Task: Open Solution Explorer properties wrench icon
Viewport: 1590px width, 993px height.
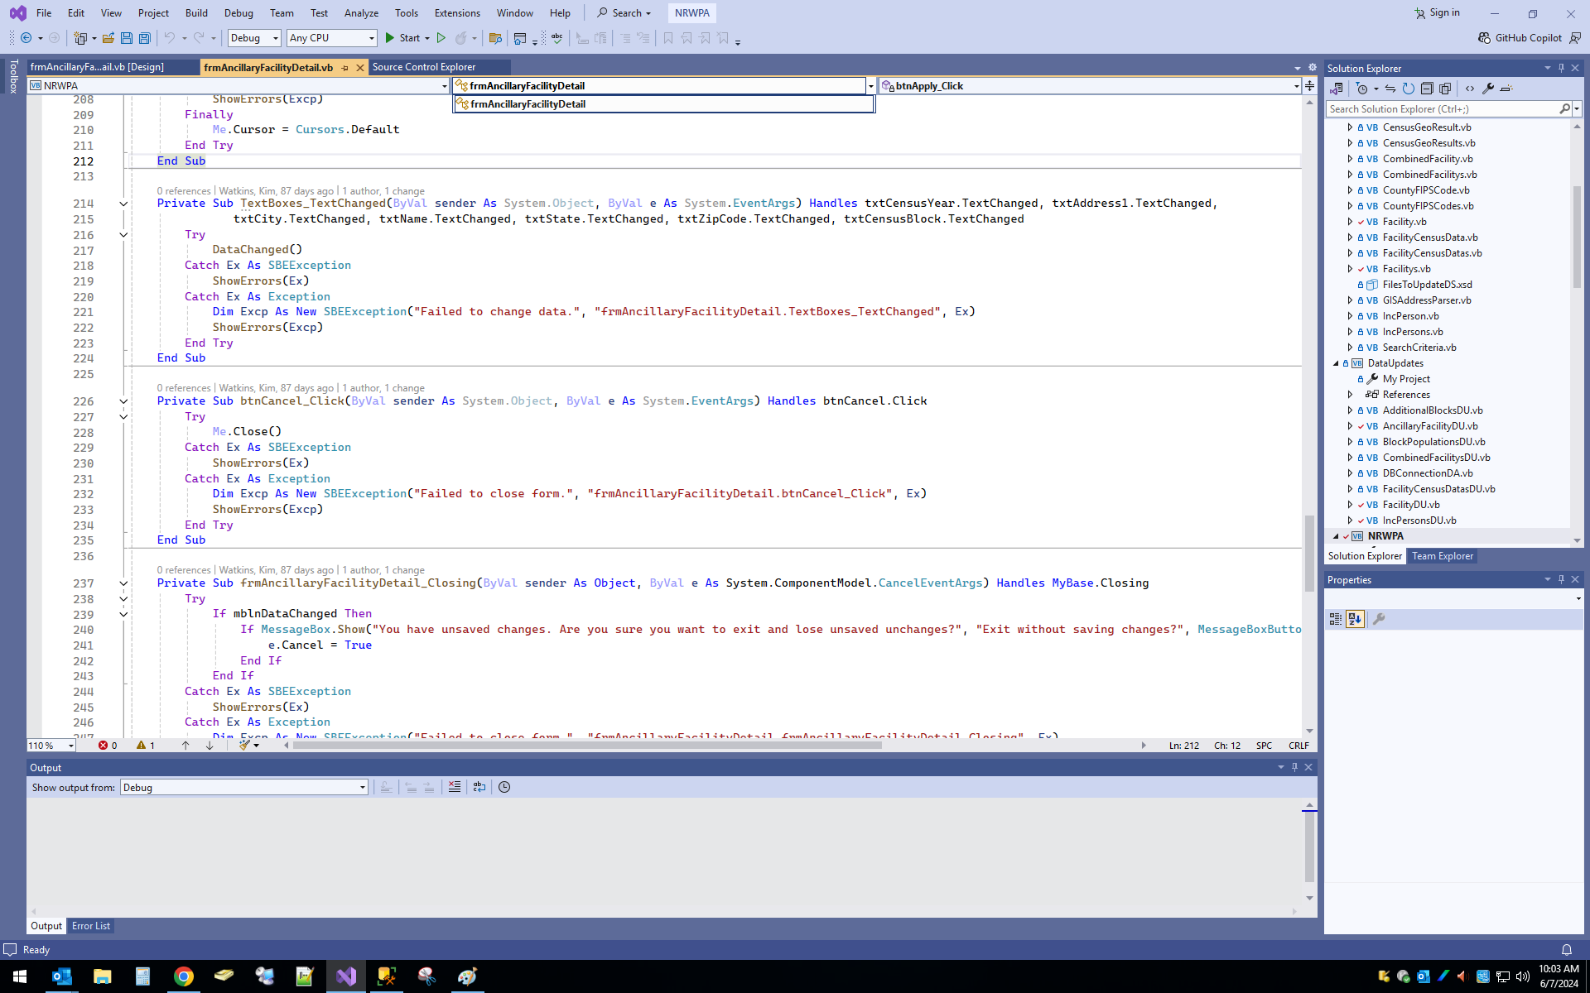Action: (x=1488, y=89)
